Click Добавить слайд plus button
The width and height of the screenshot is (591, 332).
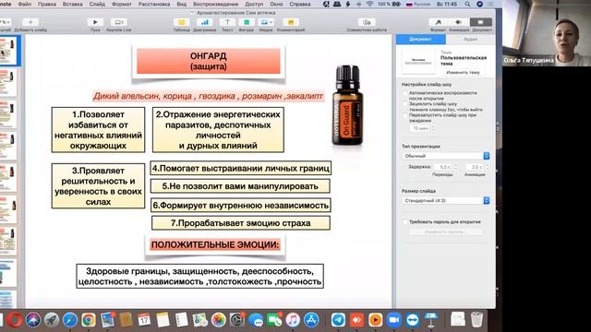[x=30, y=22]
